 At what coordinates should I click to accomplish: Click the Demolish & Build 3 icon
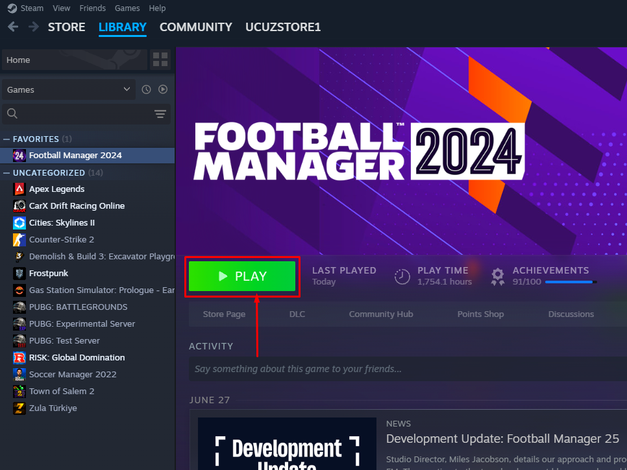coord(19,256)
